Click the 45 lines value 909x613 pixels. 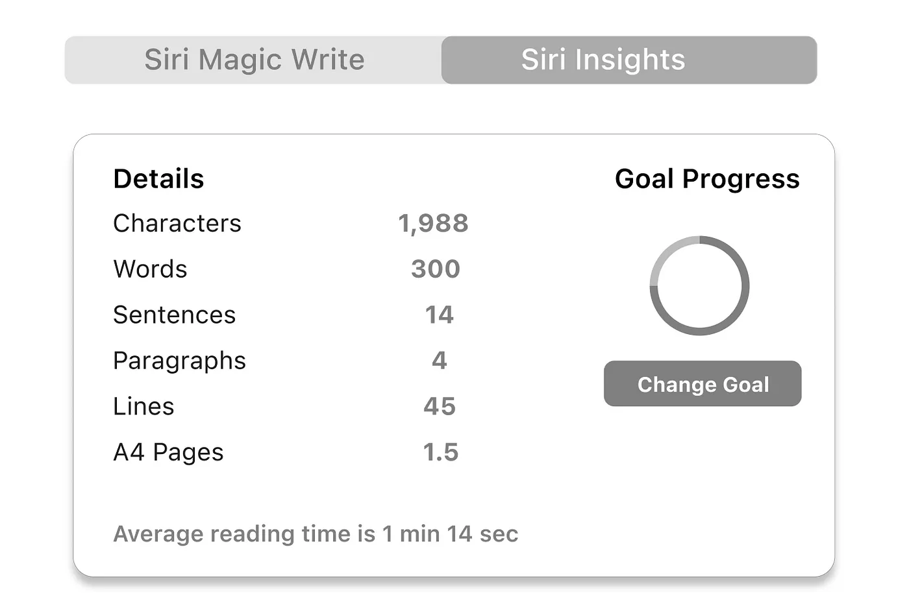point(440,407)
